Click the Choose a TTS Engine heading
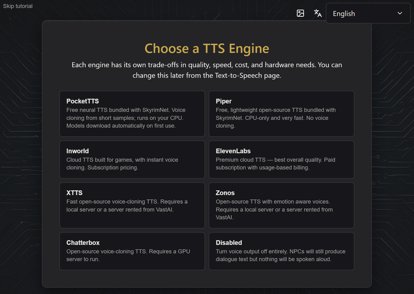The width and height of the screenshot is (414, 294). (x=207, y=48)
